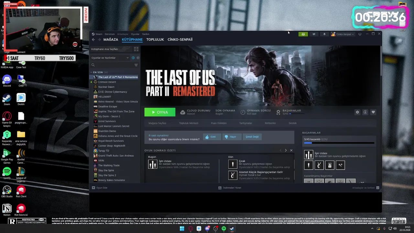Open the Yardım menu
This screenshot has width=414, height=233.
(x=146, y=34)
